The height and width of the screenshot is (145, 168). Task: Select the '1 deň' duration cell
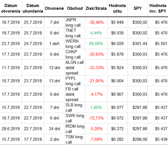54,44
